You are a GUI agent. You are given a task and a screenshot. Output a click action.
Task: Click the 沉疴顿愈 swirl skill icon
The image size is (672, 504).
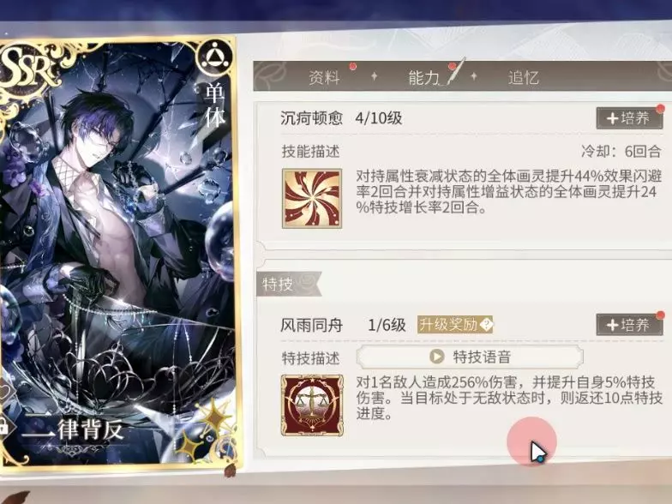click(x=312, y=199)
